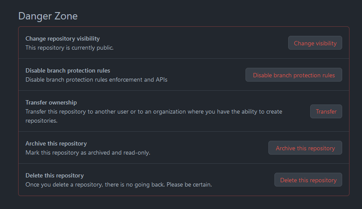362x209 pixels.
Task: Click the word 'repositories.' on Transfer's second line
Action: [41, 120]
